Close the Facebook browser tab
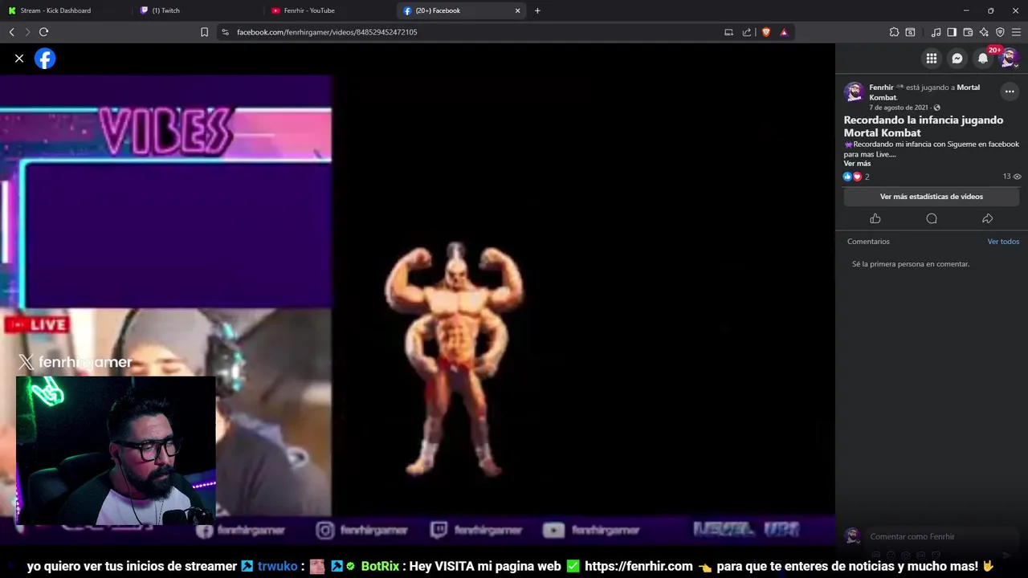The image size is (1028, 578). coord(517,10)
